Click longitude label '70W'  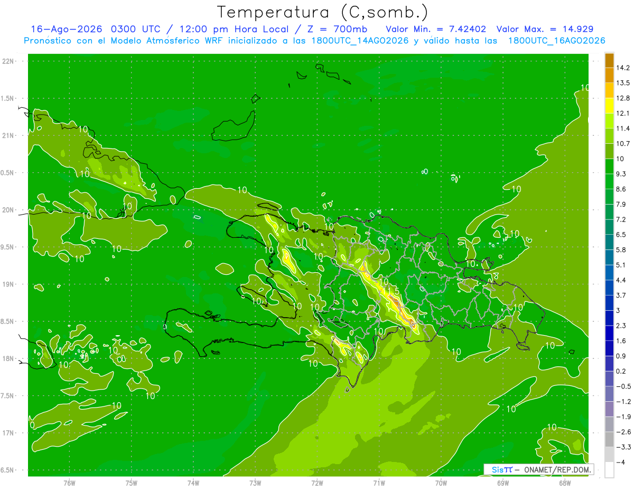441,483
